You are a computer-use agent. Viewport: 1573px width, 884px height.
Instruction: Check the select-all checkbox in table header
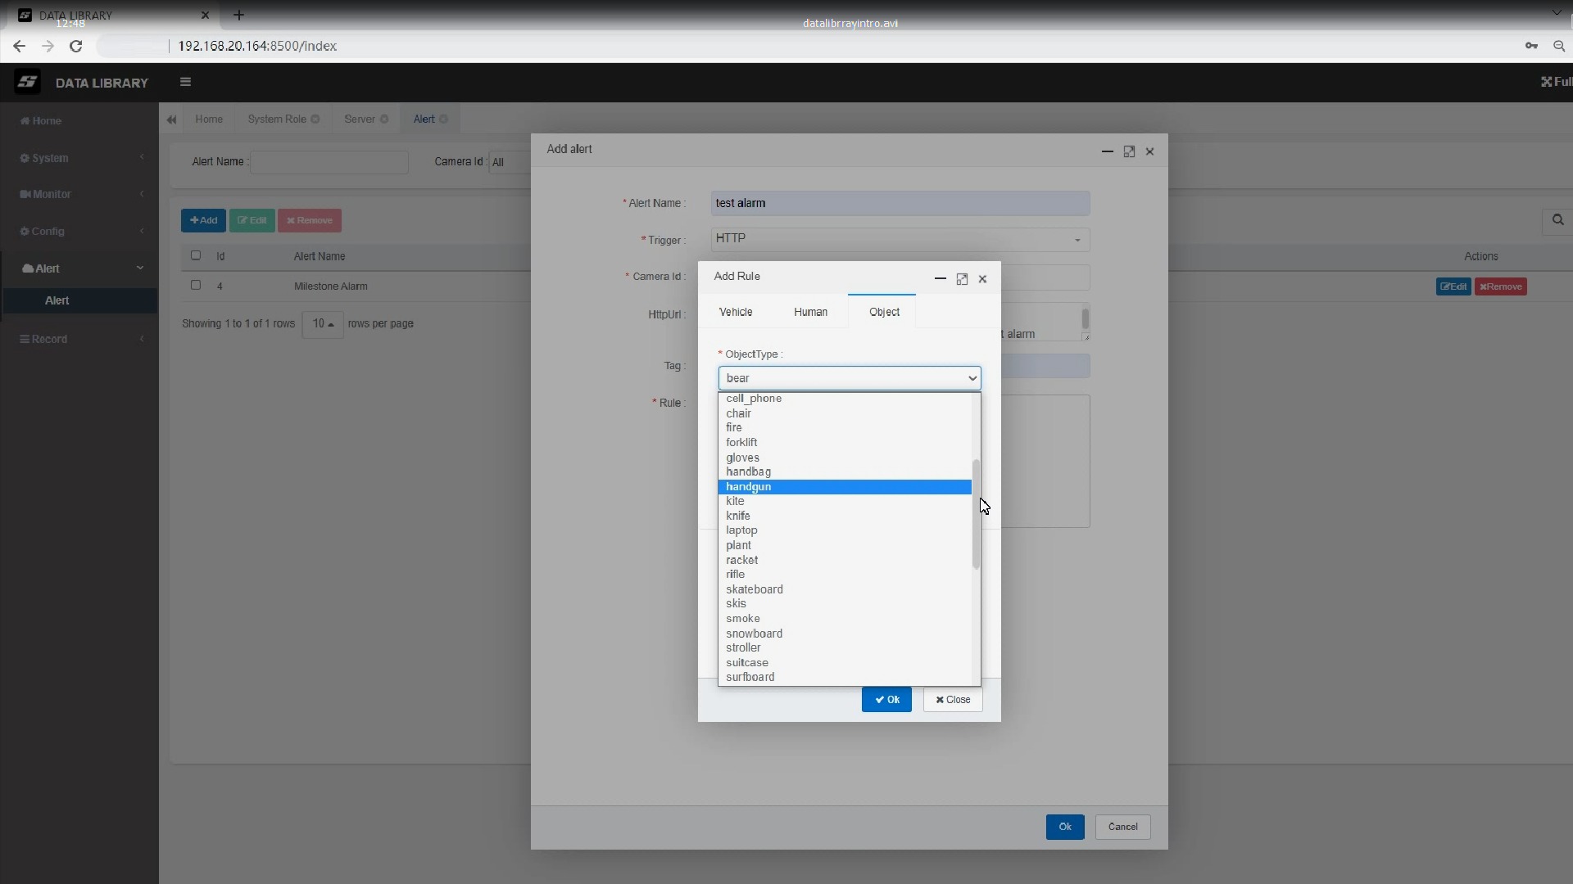(196, 255)
